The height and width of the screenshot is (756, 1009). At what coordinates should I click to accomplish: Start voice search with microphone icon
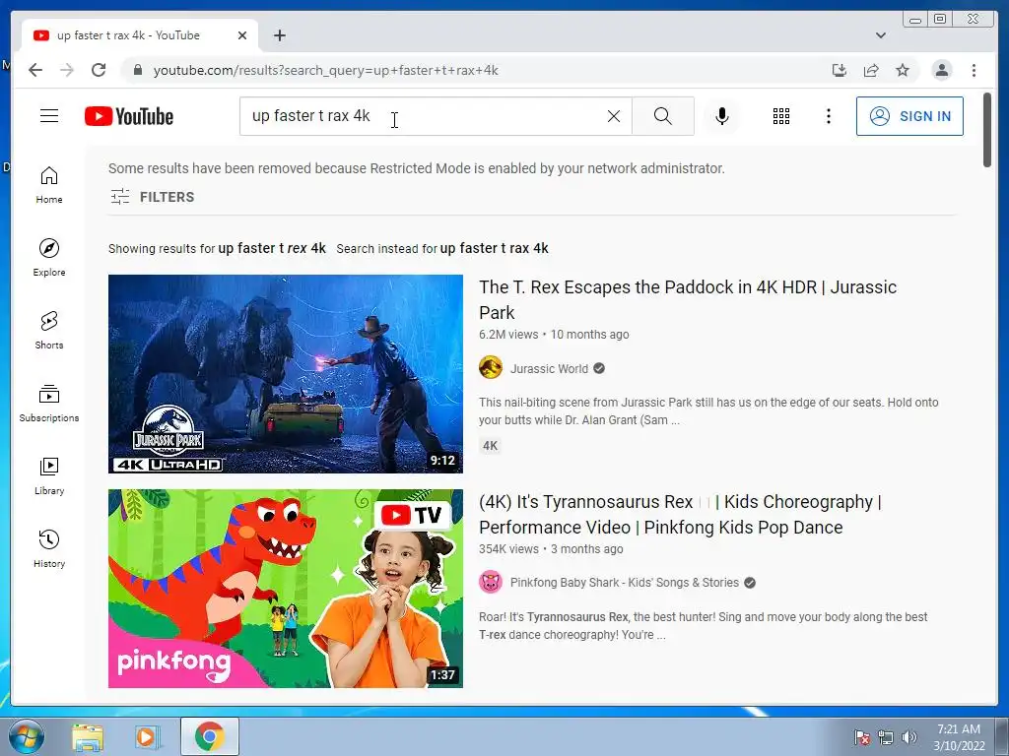722,116
